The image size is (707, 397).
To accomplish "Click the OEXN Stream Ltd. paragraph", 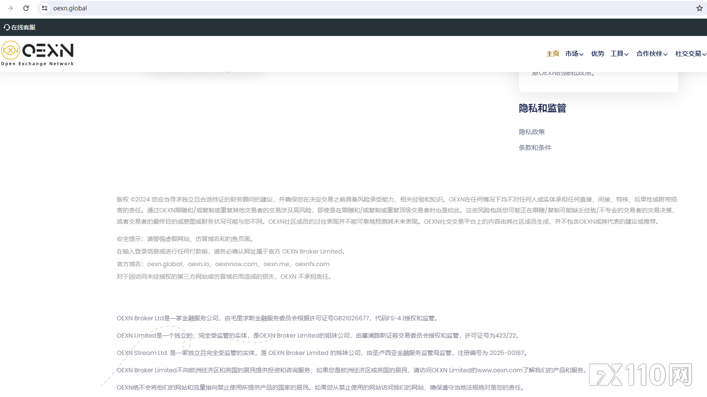I will tap(323, 353).
